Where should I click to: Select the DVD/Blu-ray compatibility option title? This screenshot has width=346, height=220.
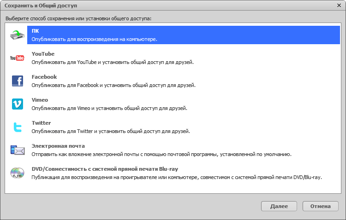click(x=105, y=169)
